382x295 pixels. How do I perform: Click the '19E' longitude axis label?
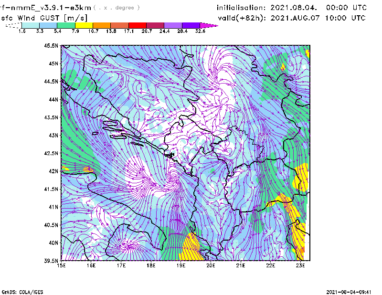click(181, 265)
